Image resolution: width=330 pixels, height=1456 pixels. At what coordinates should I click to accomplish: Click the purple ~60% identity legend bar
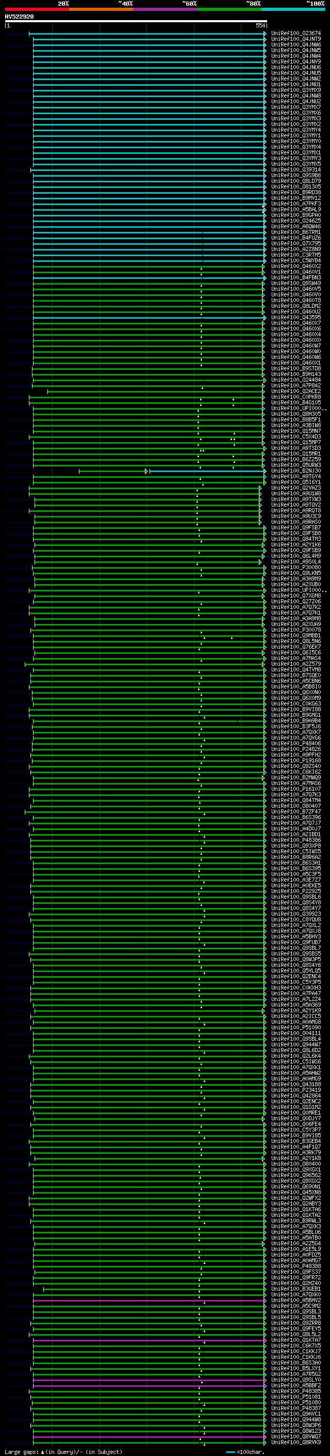pyautogui.click(x=164, y=10)
